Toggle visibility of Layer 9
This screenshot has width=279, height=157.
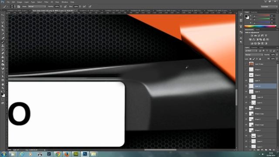click(x=246, y=81)
